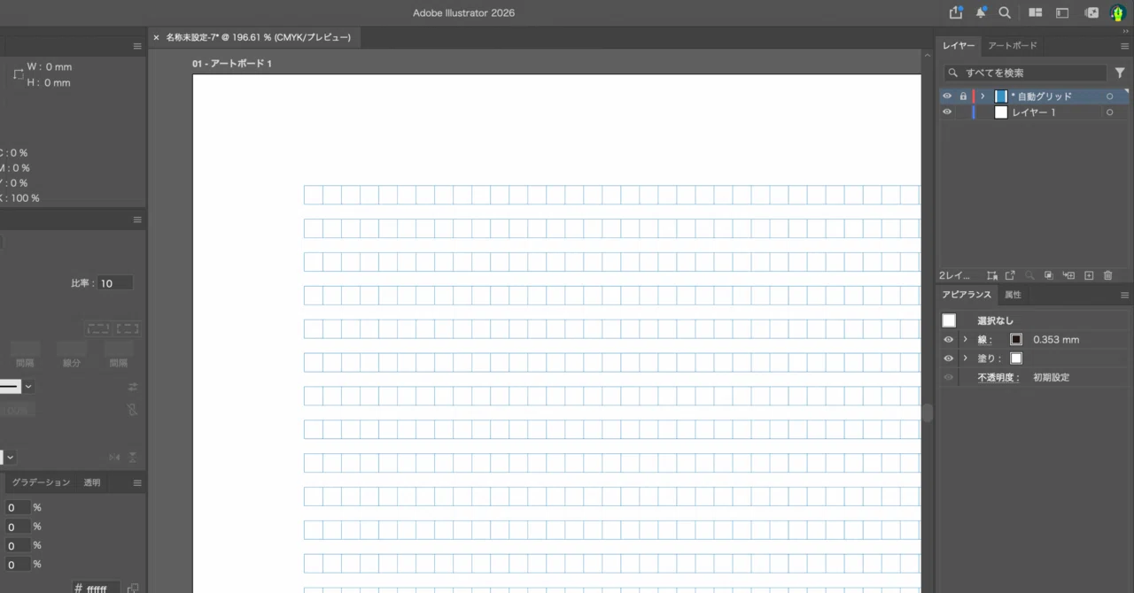
Task: Click the Delete Selection trash icon
Action: pyautogui.click(x=1108, y=276)
